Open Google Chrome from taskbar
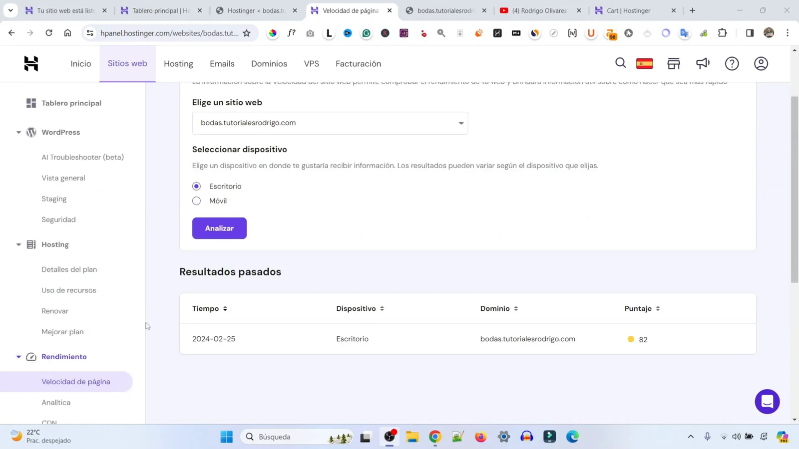 [x=435, y=437]
